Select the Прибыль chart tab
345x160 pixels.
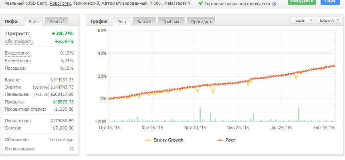click(171, 21)
